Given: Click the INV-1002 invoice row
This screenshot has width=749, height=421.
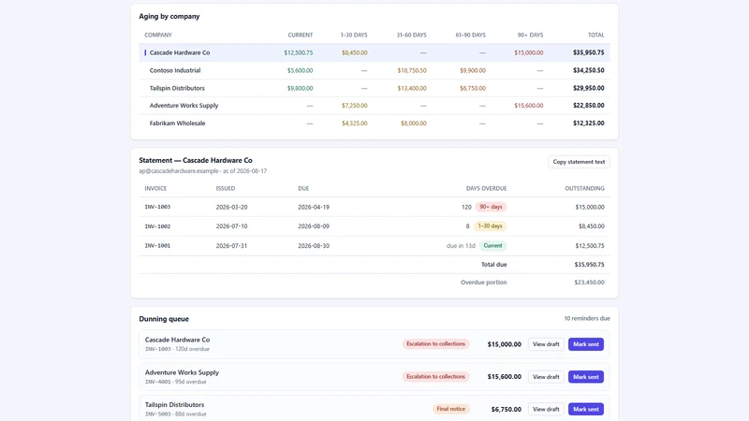Looking at the screenshot, I should [374, 226].
